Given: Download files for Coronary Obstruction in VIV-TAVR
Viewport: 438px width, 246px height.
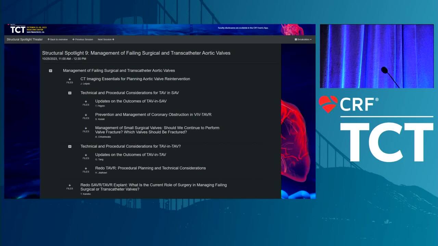Looking at the screenshot, I should pos(86,116).
